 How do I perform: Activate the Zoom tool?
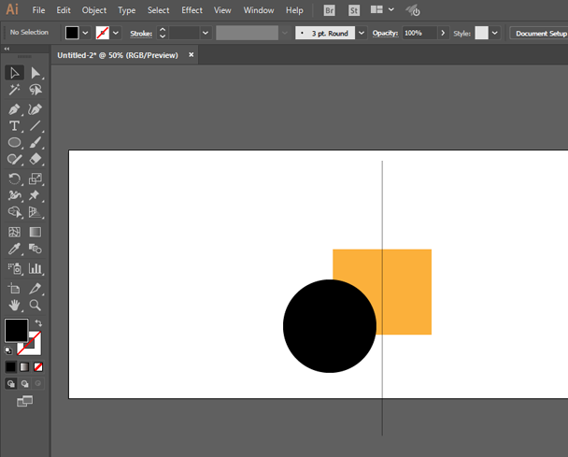pyautogui.click(x=35, y=305)
